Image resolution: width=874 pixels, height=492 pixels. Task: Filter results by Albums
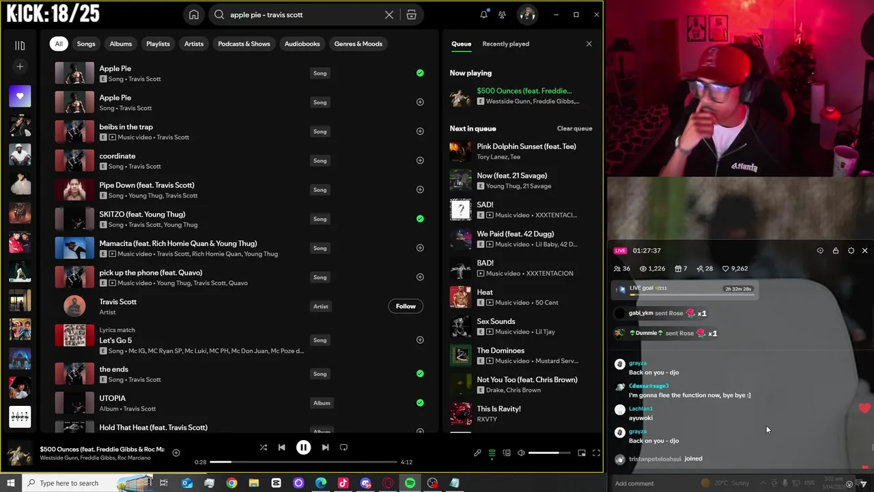pos(121,44)
